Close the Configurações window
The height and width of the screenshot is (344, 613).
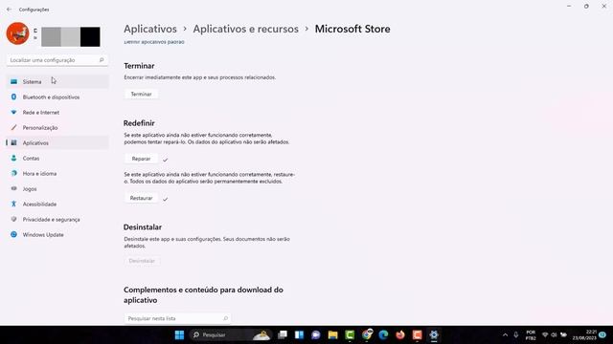604,7
